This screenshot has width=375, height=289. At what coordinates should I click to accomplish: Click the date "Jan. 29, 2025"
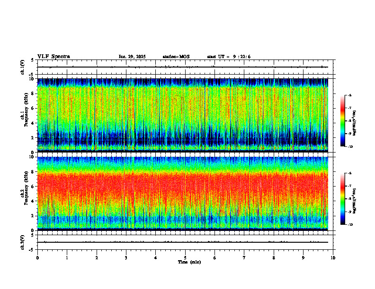[x=132, y=57]
